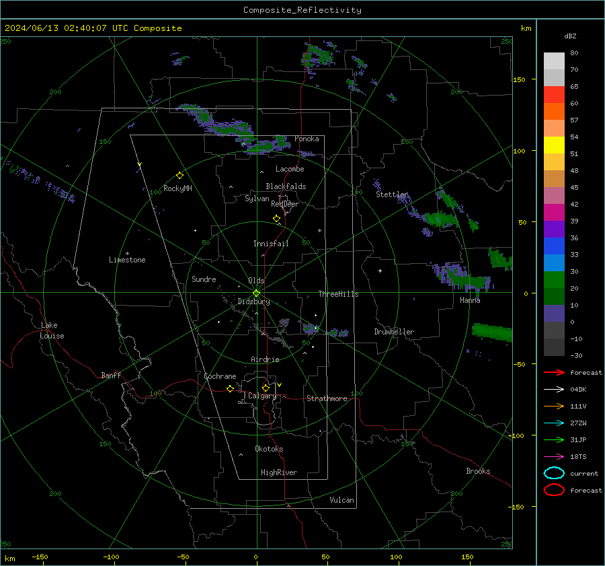Click the Sundre town label

pyautogui.click(x=204, y=279)
